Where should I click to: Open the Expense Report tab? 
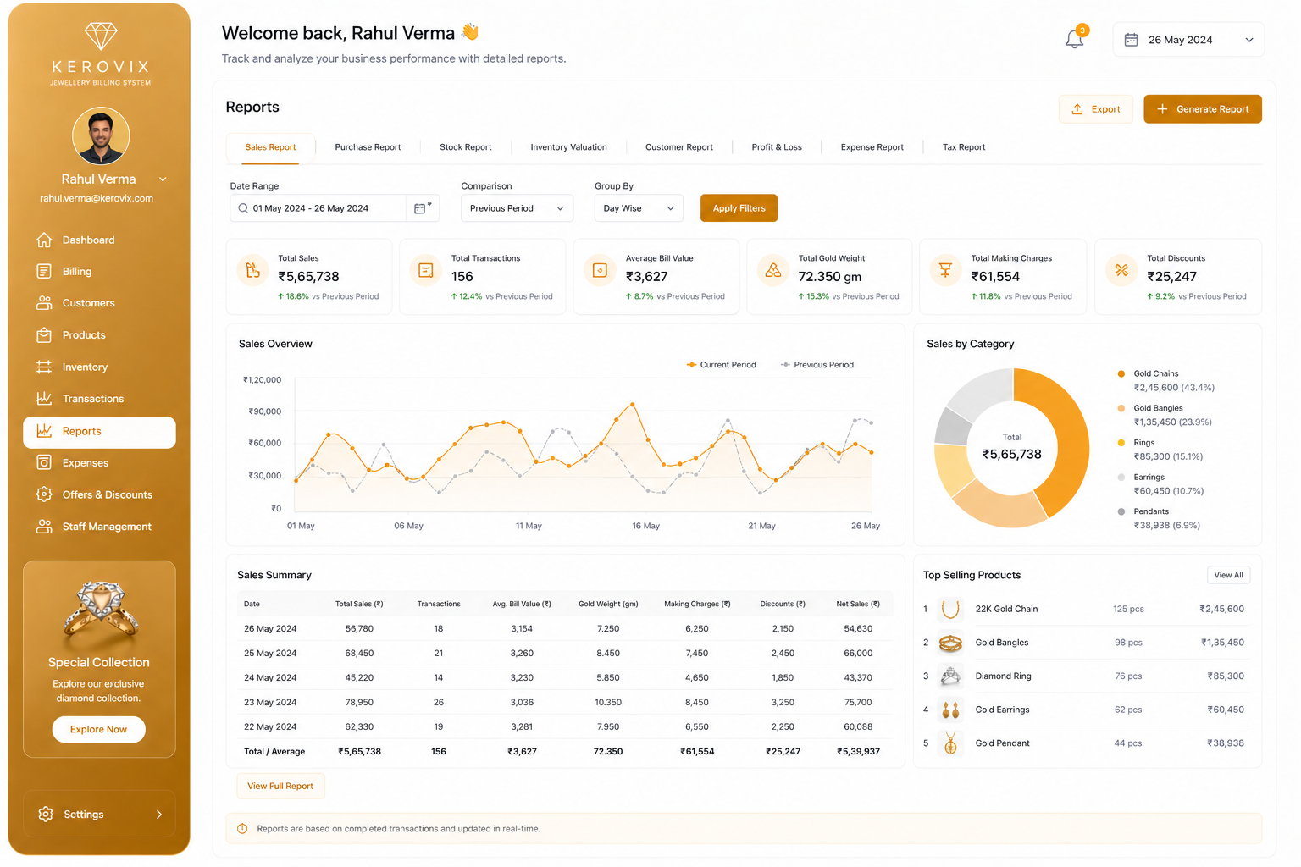point(872,147)
